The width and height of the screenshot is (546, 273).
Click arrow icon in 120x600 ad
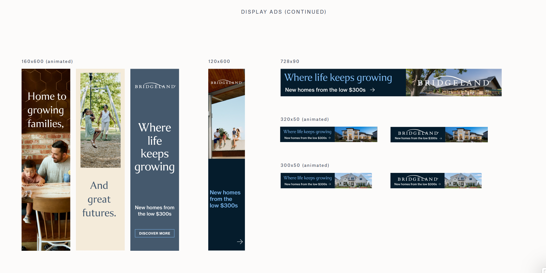tap(240, 242)
